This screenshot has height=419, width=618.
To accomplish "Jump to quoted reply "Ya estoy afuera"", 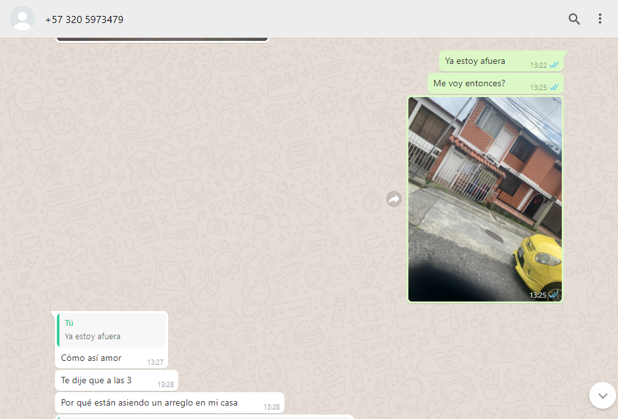I will coord(111,330).
